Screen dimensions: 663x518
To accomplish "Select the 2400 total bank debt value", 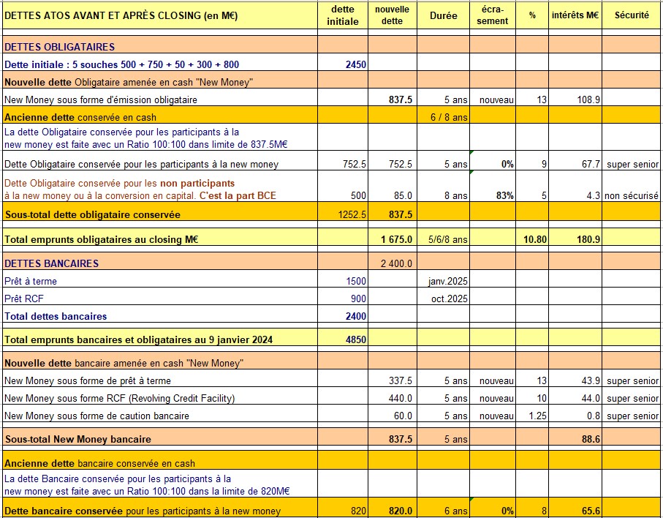I will pyautogui.click(x=355, y=317).
